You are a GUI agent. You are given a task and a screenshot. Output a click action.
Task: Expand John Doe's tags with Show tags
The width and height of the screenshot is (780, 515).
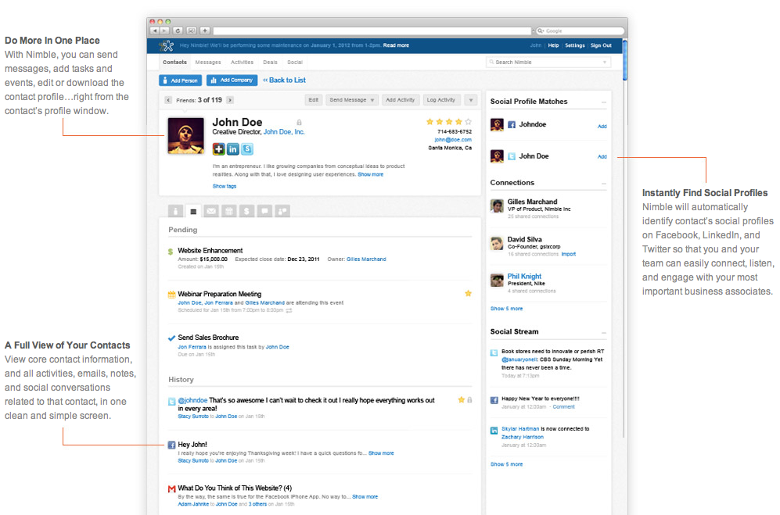click(x=225, y=187)
